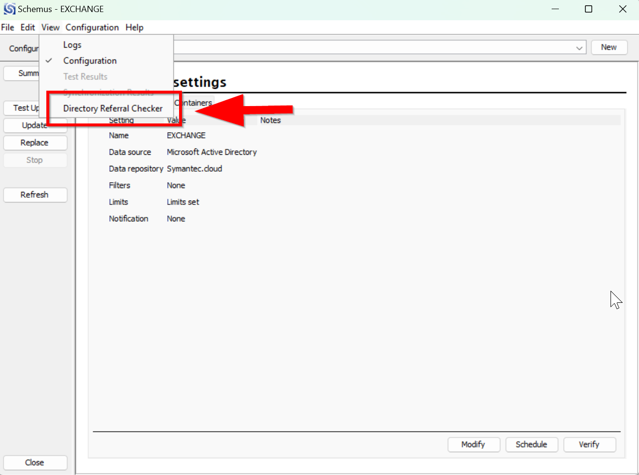Open the configuration dropdown arrow
The height and width of the screenshot is (475, 639).
[579, 48]
